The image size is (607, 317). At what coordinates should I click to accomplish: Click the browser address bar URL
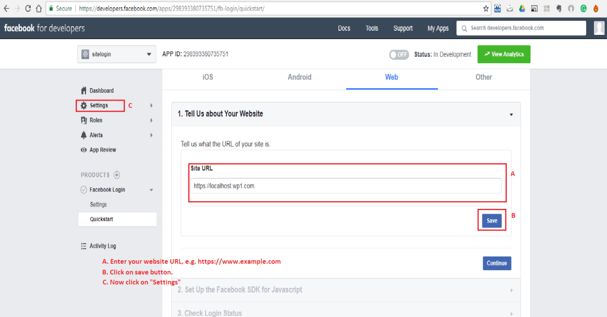click(171, 8)
